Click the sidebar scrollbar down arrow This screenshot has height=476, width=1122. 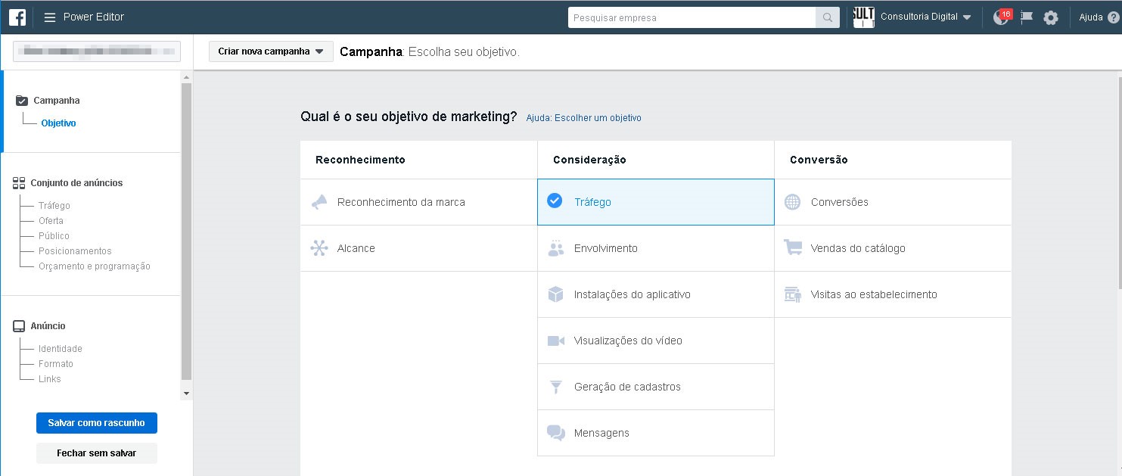[187, 394]
